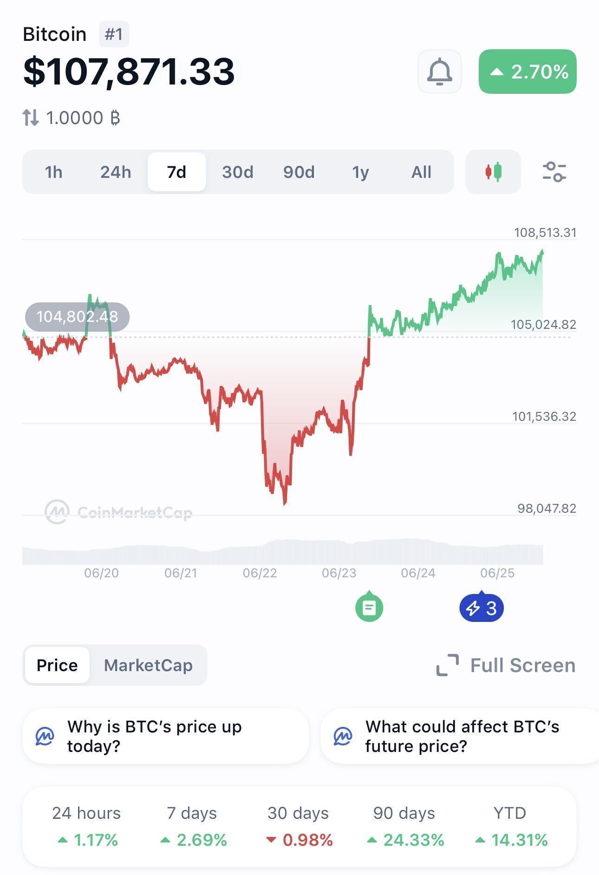This screenshot has height=875, width=599.
Task: Expand chart with Full Screen icon
Action: (x=448, y=665)
